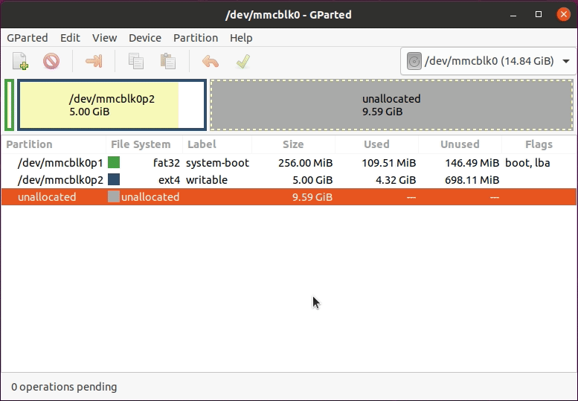Select the /dev/mmcblk0p1 fat32 row
Screen dimensions: 578x401
click(x=289, y=163)
